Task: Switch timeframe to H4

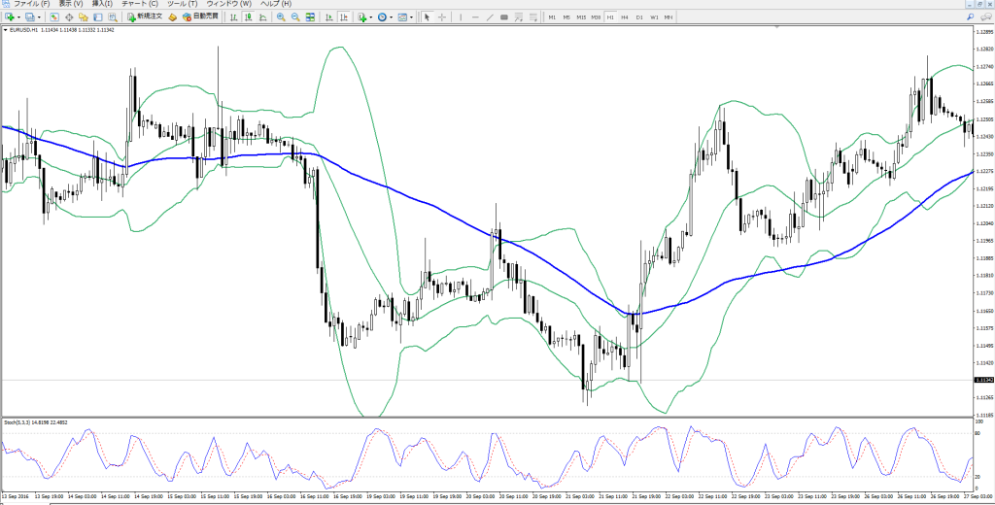Action: coord(625,17)
